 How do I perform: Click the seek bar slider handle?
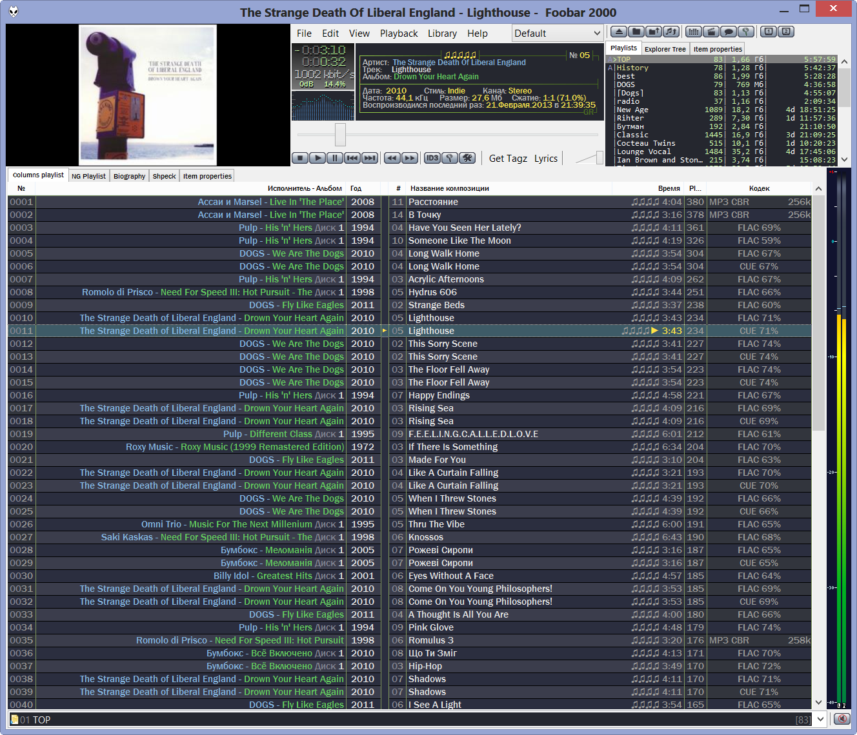click(340, 135)
